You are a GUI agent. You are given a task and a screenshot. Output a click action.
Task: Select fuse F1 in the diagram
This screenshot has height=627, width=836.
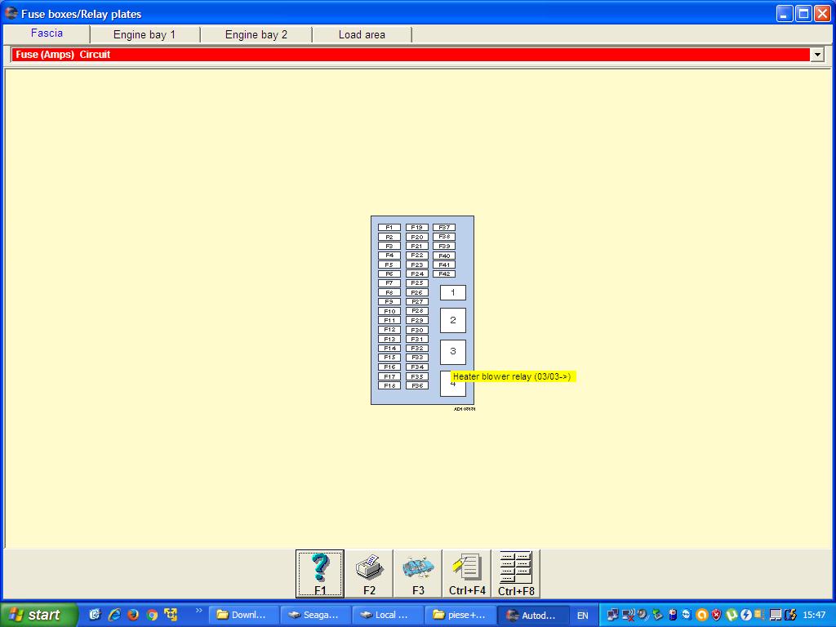coord(389,228)
